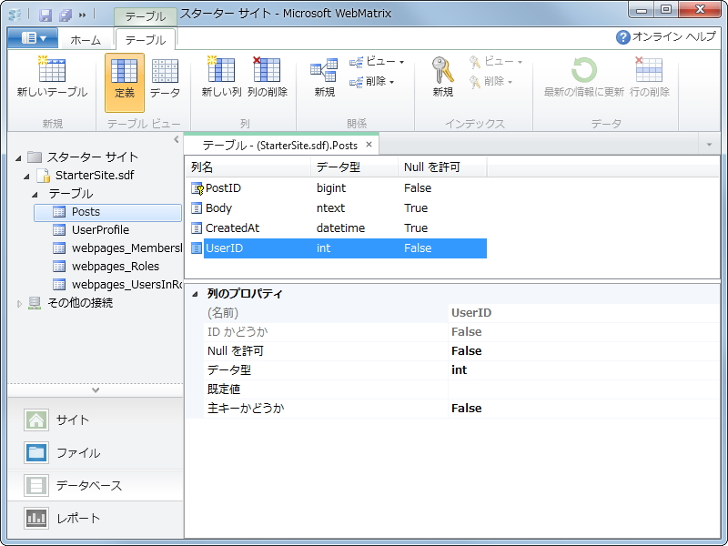Click the データ型 column header

pos(355,167)
